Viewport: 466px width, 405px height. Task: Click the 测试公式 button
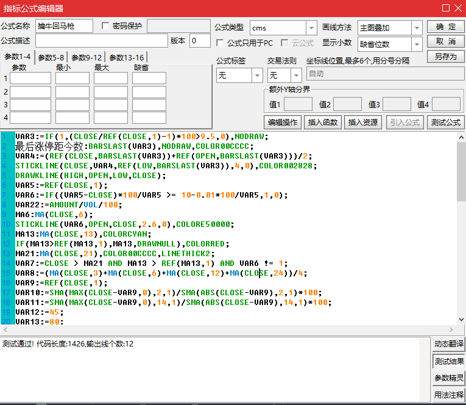445,122
